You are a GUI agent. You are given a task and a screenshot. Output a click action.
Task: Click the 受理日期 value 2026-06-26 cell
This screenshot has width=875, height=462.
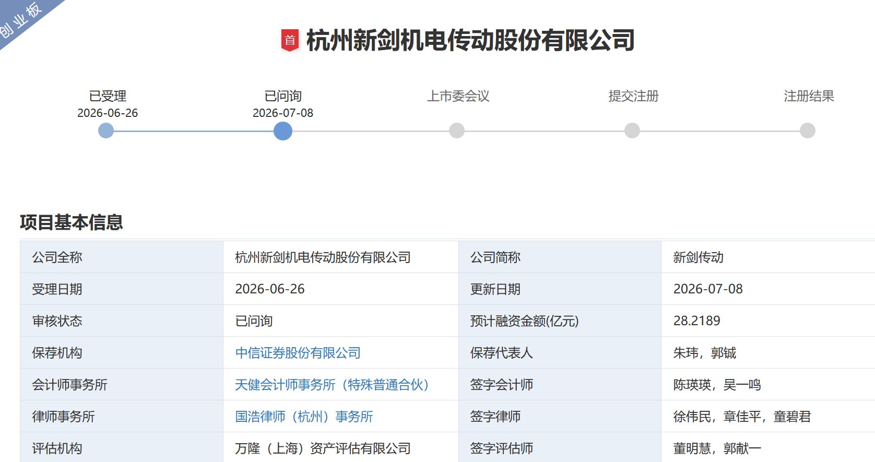pyautogui.click(x=341, y=289)
